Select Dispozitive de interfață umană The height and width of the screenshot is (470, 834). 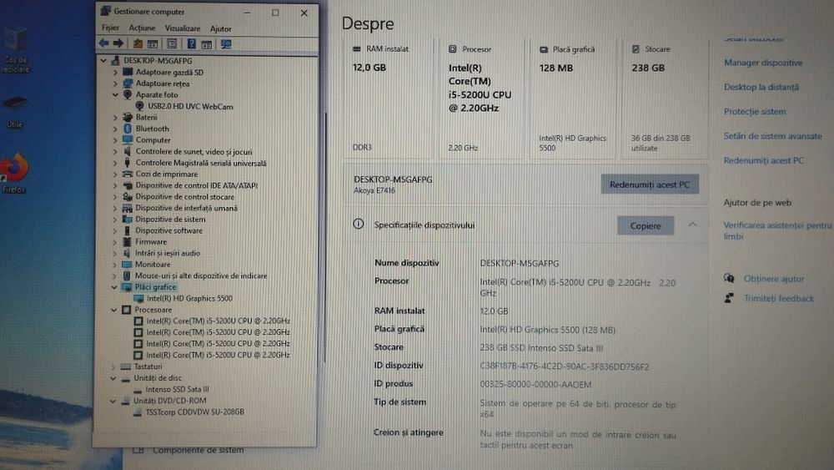point(186,208)
